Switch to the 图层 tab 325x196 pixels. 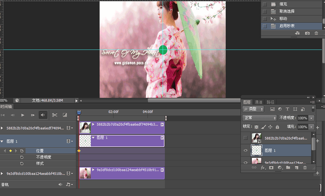[247, 102]
